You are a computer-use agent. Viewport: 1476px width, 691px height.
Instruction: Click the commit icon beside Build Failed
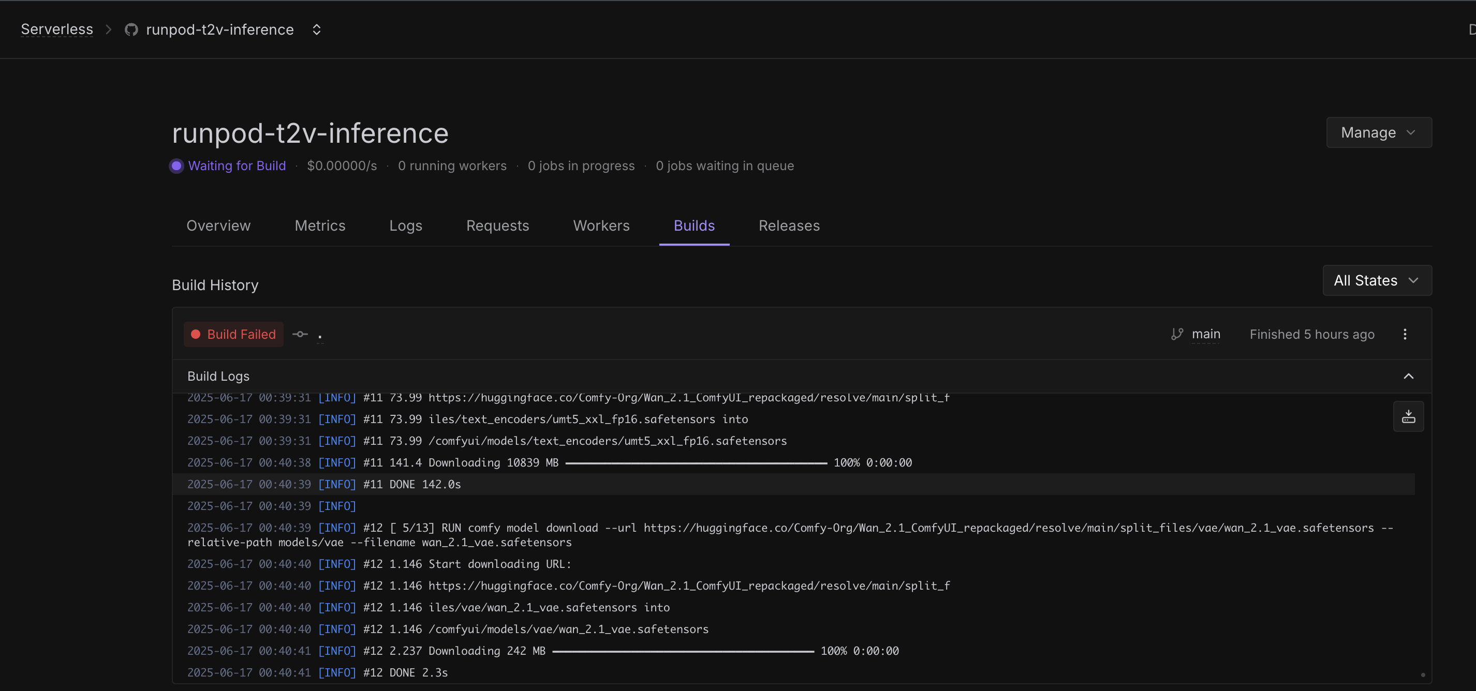pos(300,334)
